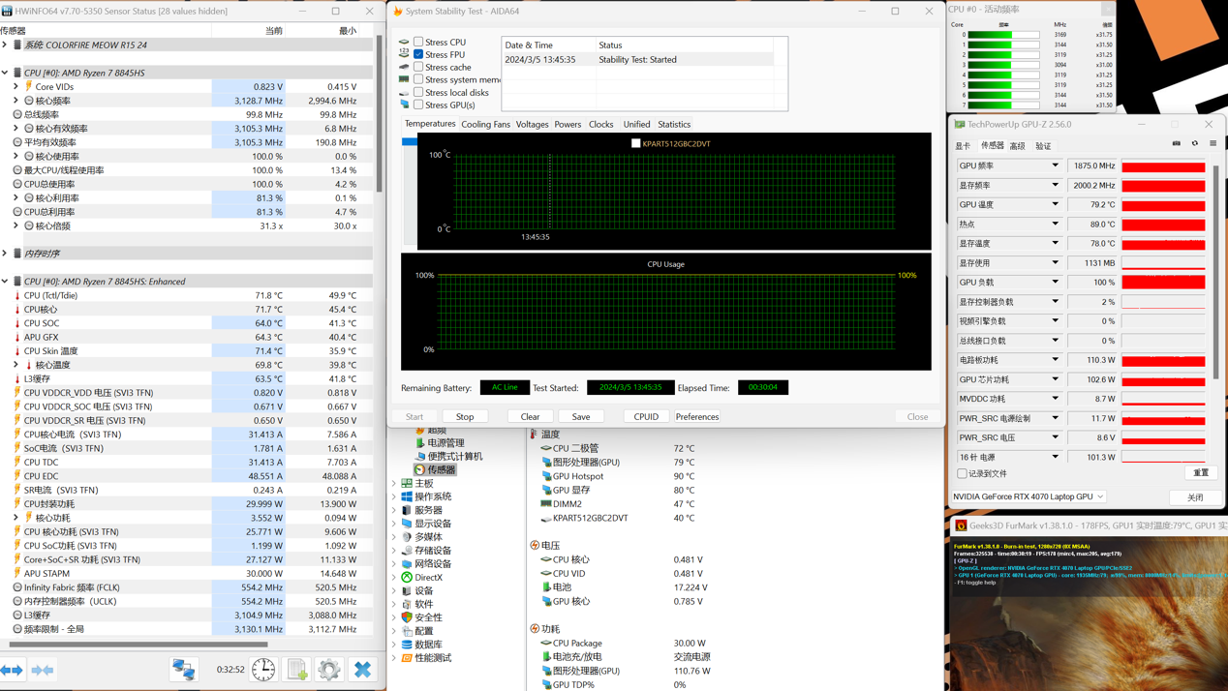Enable Stress system memory checkbox
Screen dimensions: 1228x691
(x=418, y=79)
